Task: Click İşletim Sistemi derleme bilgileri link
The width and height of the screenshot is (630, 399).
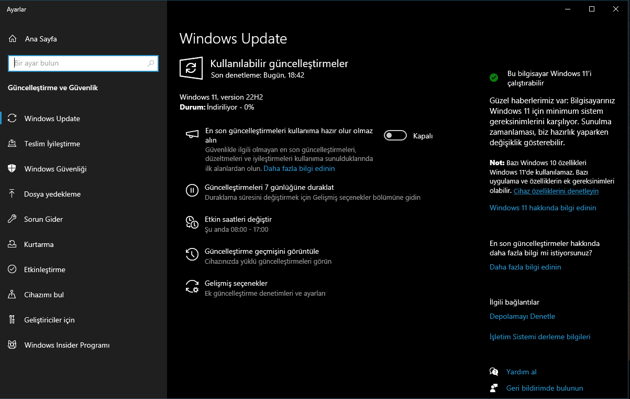Action: point(540,337)
